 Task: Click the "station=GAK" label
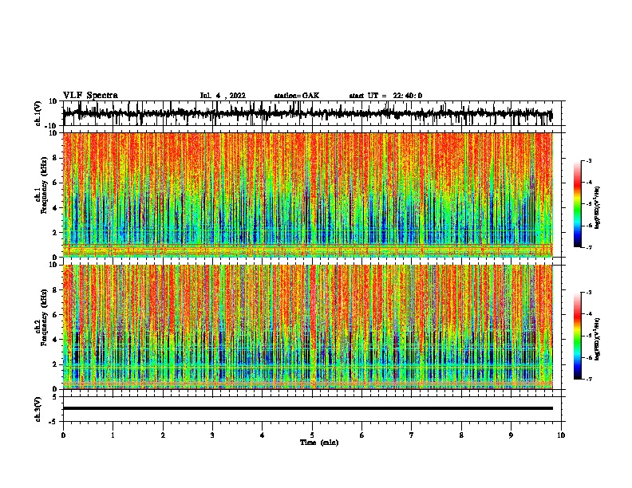[x=297, y=96]
